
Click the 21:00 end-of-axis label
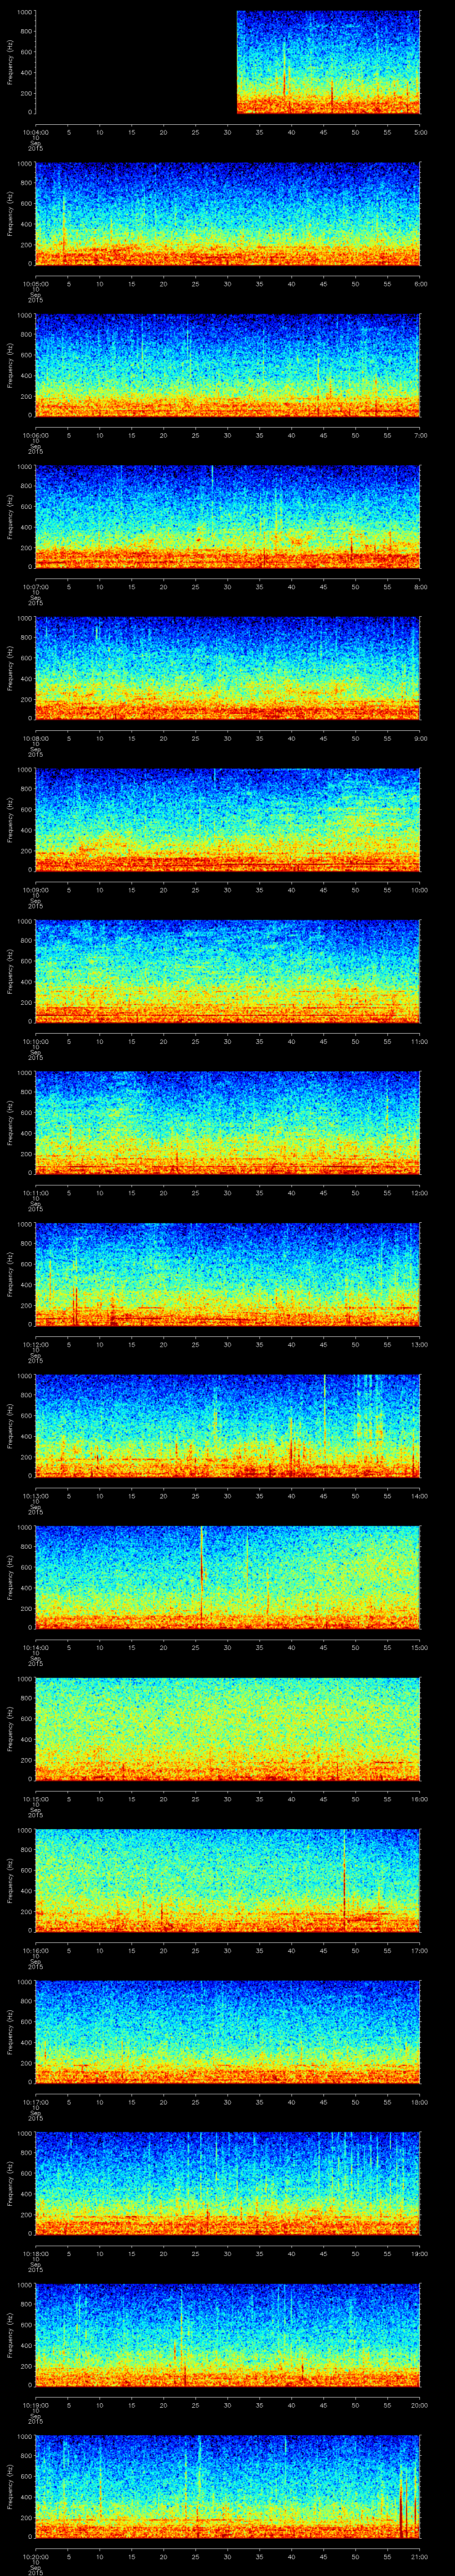(420, 2556)
